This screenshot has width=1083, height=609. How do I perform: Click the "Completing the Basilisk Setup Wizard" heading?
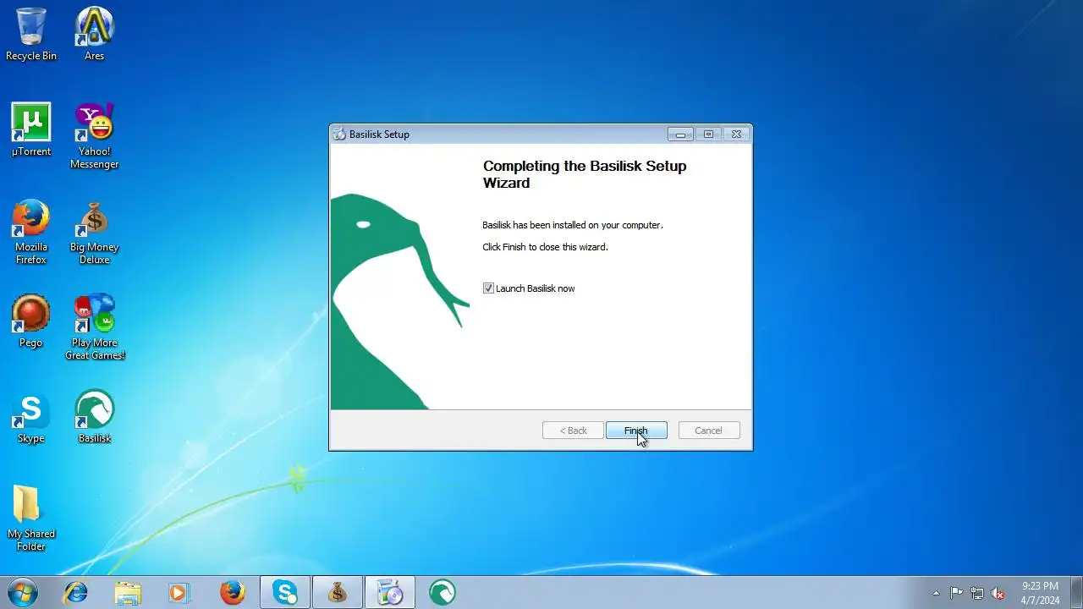pos(585,174)
